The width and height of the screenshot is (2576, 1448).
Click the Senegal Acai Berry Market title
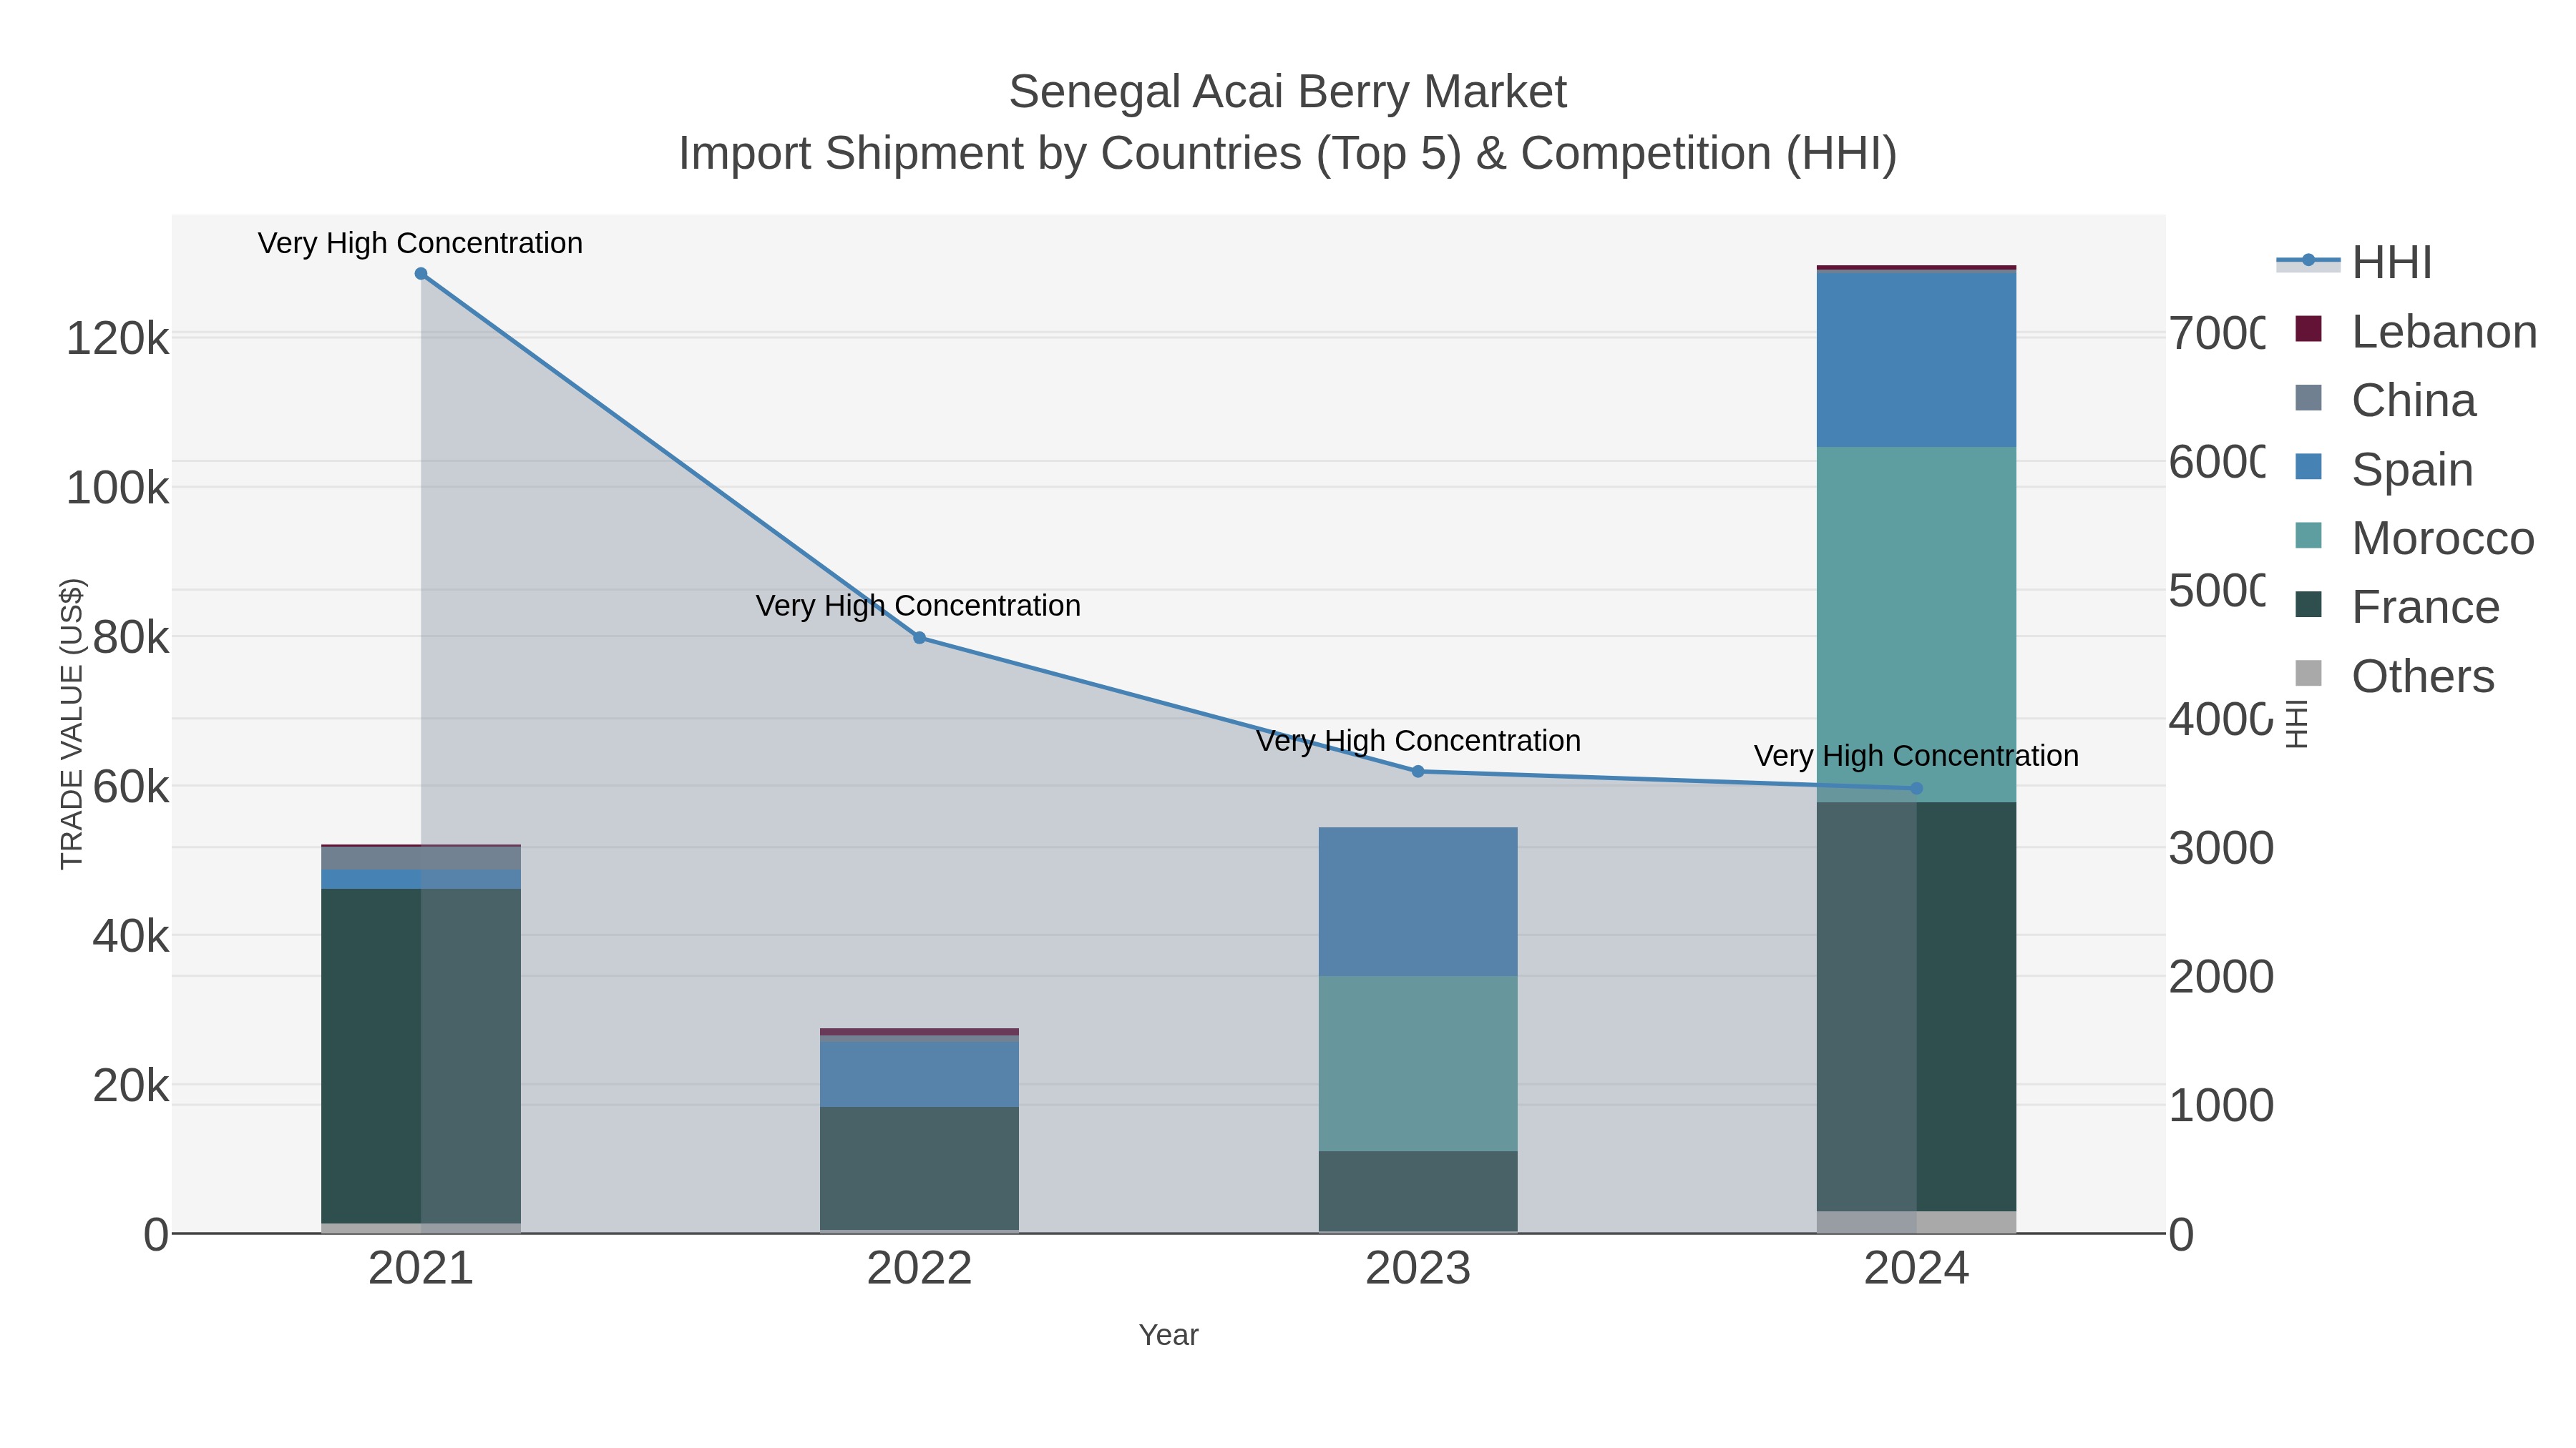pyautogui.click(x=1287, y=92)
